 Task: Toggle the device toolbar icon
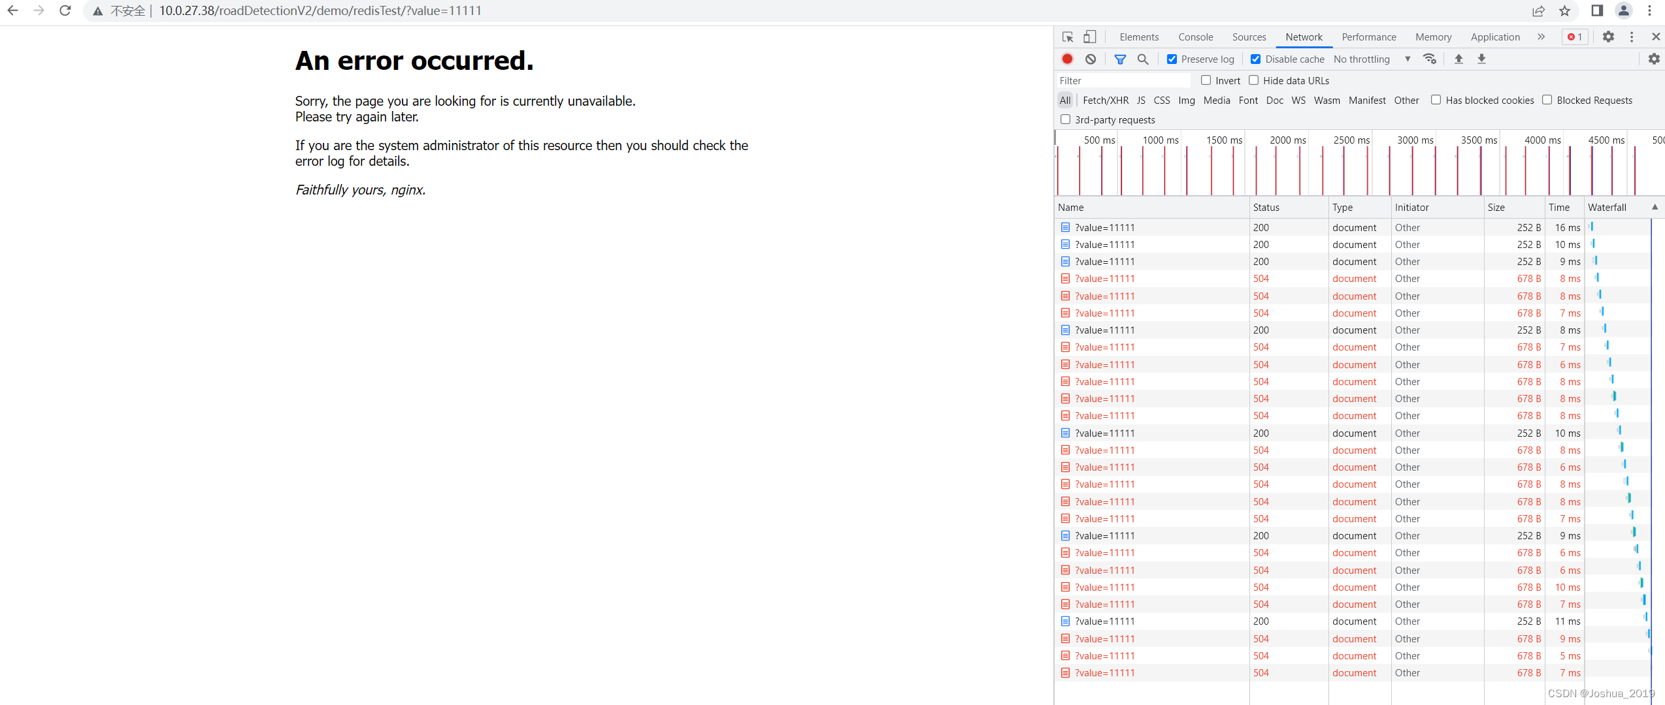(1090, 37)
